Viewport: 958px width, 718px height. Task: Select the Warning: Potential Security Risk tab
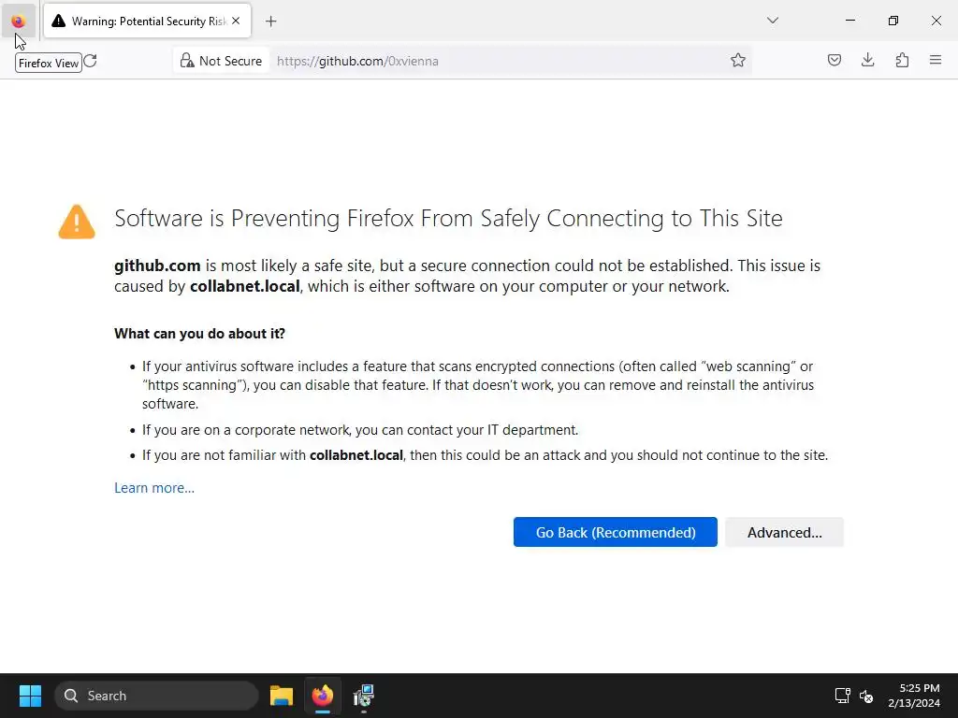pyautogui.click(x=140, y=21)
